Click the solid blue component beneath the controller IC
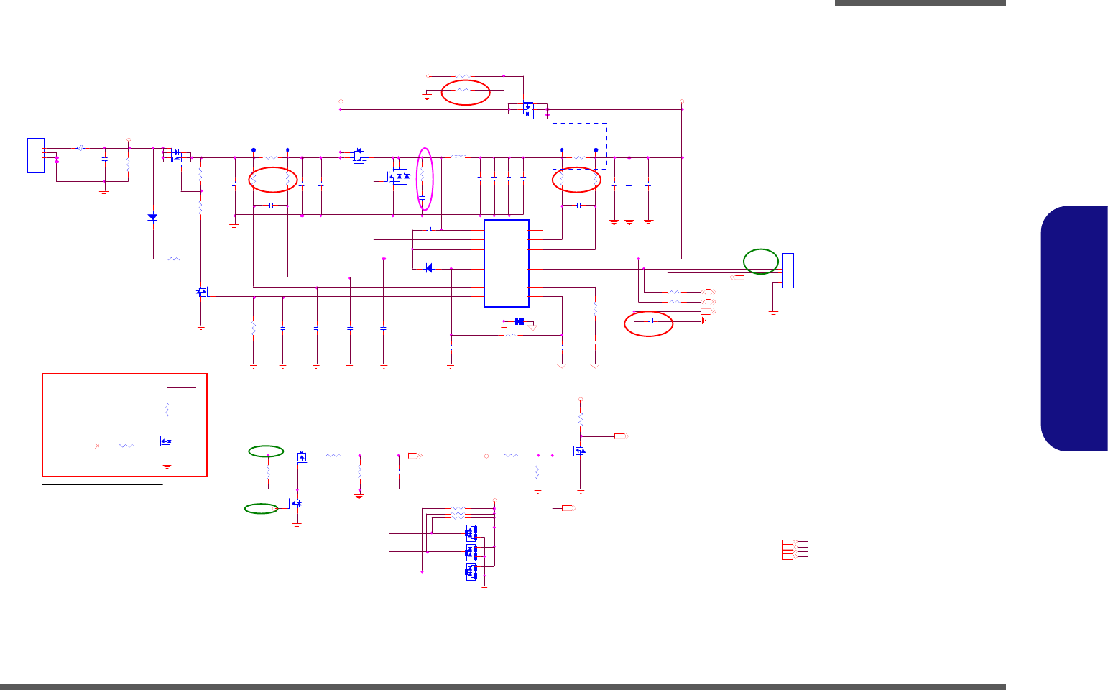Viewport: 1108px width, 690px height. (520, 321)
